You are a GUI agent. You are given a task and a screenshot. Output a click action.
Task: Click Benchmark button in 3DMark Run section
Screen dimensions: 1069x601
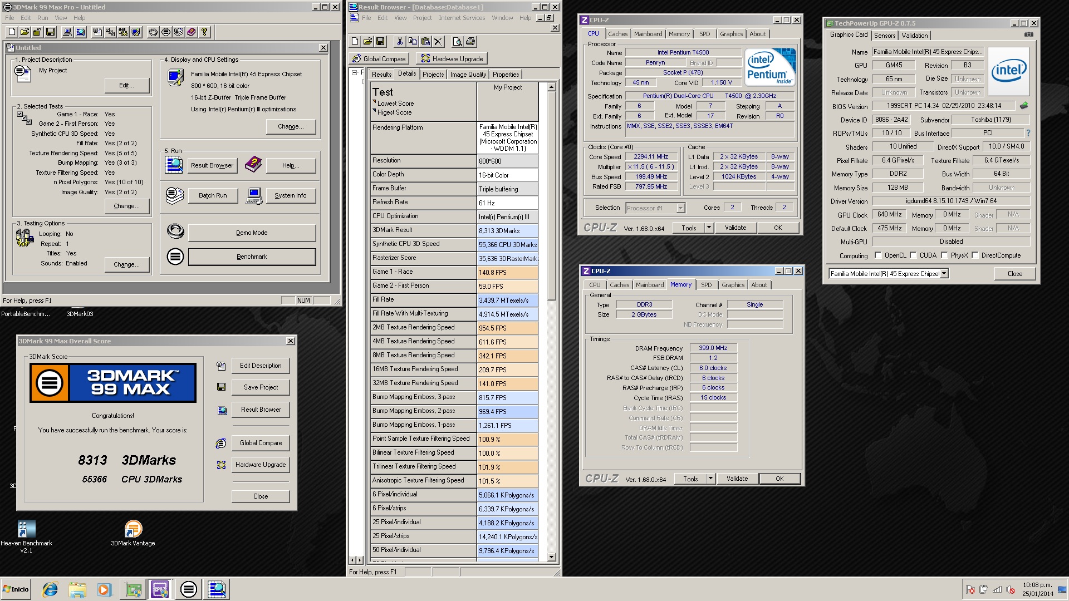point(252,257)
